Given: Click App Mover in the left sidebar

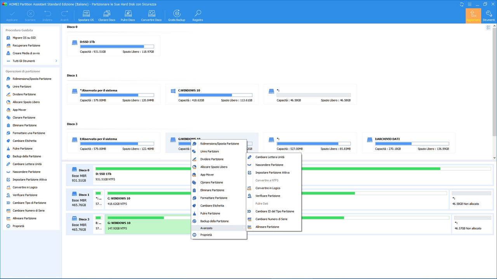Looking at the screenshot, I should tap(19, 110).
